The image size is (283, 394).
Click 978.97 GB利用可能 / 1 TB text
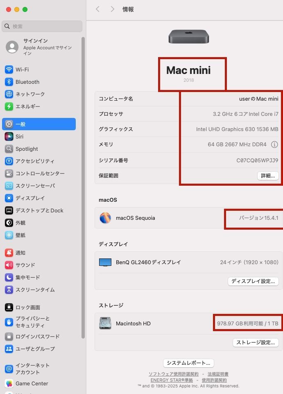[248, 323]
